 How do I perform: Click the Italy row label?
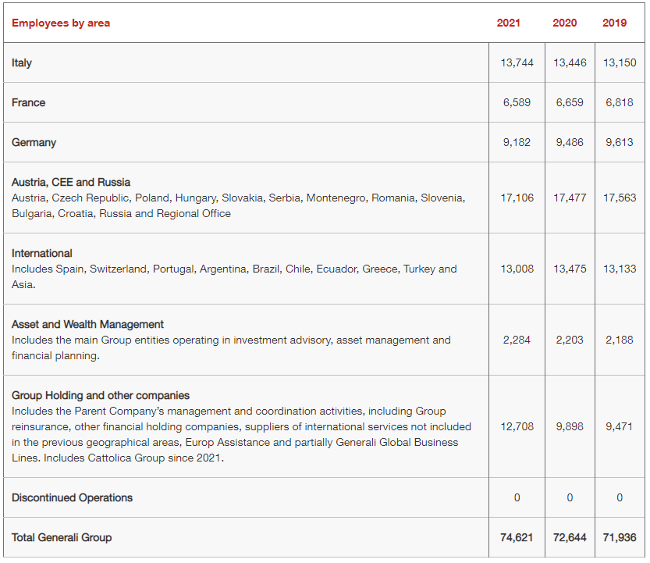click(22, 63)
